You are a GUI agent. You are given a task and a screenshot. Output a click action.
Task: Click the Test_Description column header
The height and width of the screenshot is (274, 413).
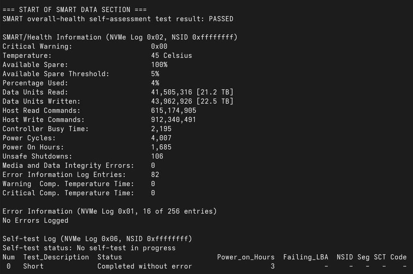[x=56, y=257]
